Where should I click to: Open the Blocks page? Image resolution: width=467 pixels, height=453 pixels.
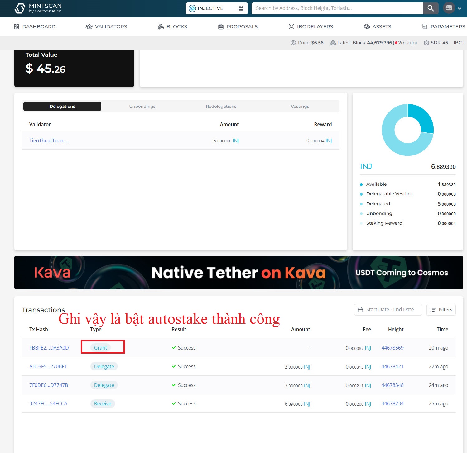tap(172, 27)
